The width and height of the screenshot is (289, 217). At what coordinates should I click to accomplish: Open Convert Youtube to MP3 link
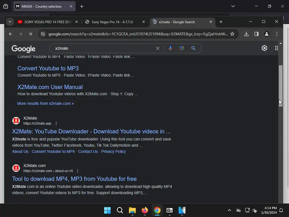(x=48, y=68)
